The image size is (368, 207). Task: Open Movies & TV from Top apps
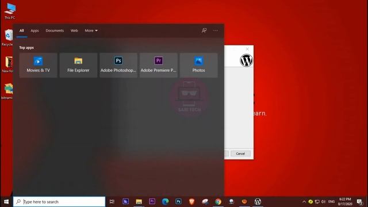coord(39,65)
